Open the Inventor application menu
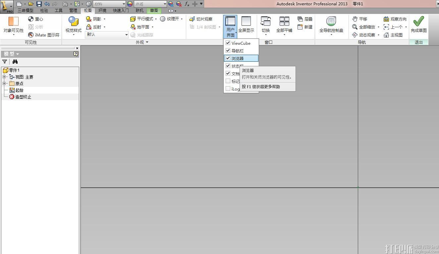 click(7, 7)
